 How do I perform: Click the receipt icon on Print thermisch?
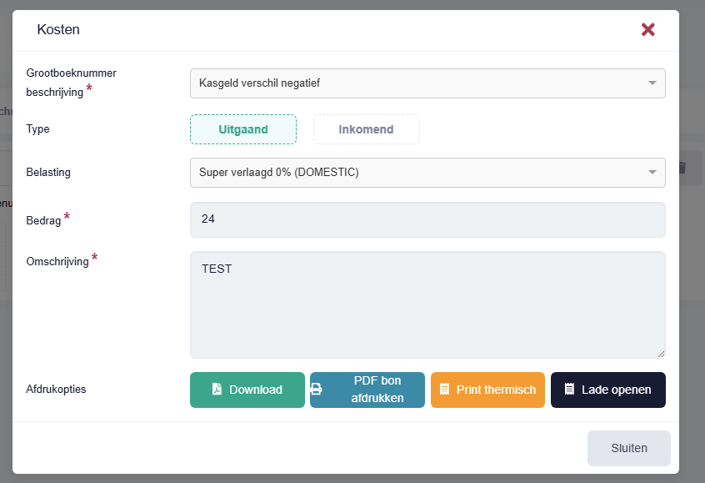(x=444, y=390)
